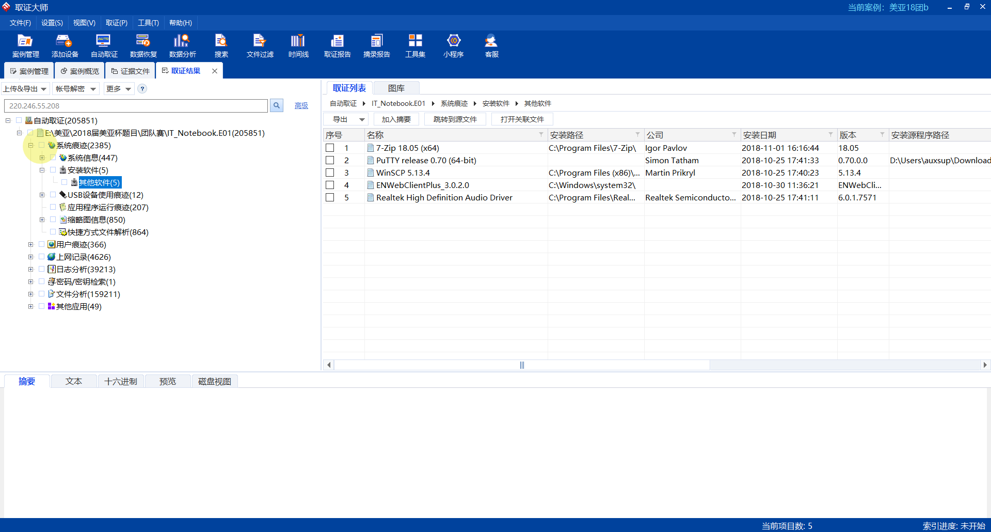Click the file icon of WinSCP 5.13.4
This screenshot has height=532, width=991.
click(371, 173)
